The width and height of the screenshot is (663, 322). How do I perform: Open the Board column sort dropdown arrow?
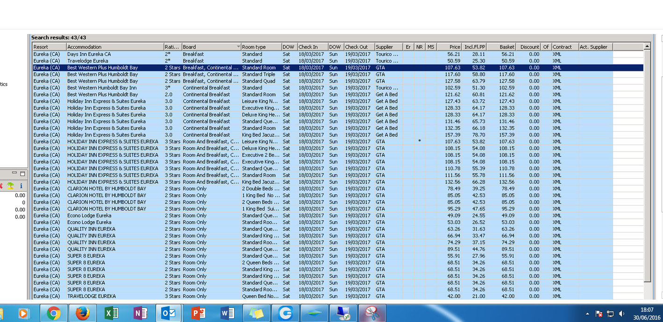point(238,47)
